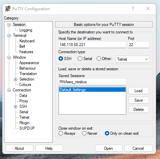The image size is (160, 159).
Task: Click the Open button to connect
Action: coord(109,148)
